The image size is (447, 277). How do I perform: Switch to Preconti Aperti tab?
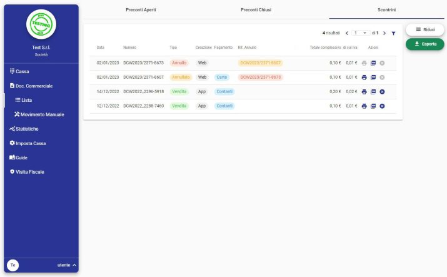[x=141, y=10]
